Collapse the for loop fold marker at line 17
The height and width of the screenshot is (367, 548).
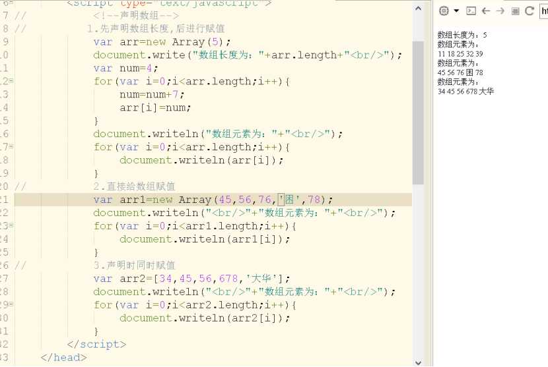tap(11, 147)
